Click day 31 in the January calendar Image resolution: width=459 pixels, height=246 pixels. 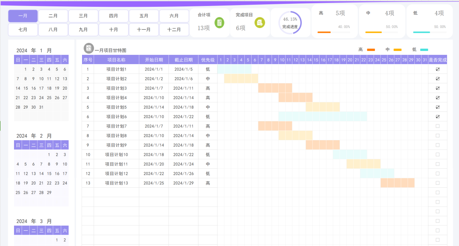(41, 107)
